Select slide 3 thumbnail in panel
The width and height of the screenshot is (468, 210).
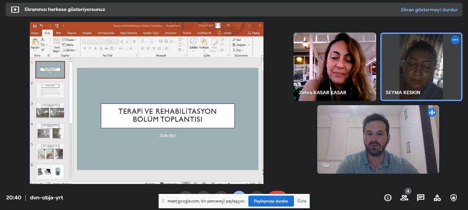point(50,110)
